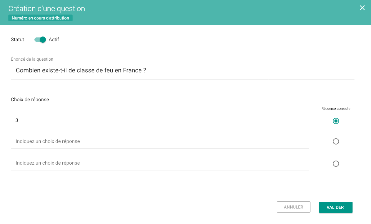Confirm with the VALIDER button

point(336,207)
